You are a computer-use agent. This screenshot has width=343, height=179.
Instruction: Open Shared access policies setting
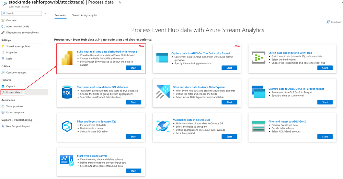[x=19, y=47]
